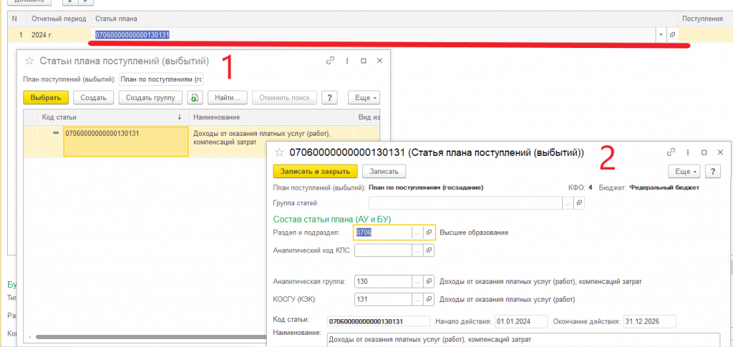Sort by Код статьи column header

[112, 117]
